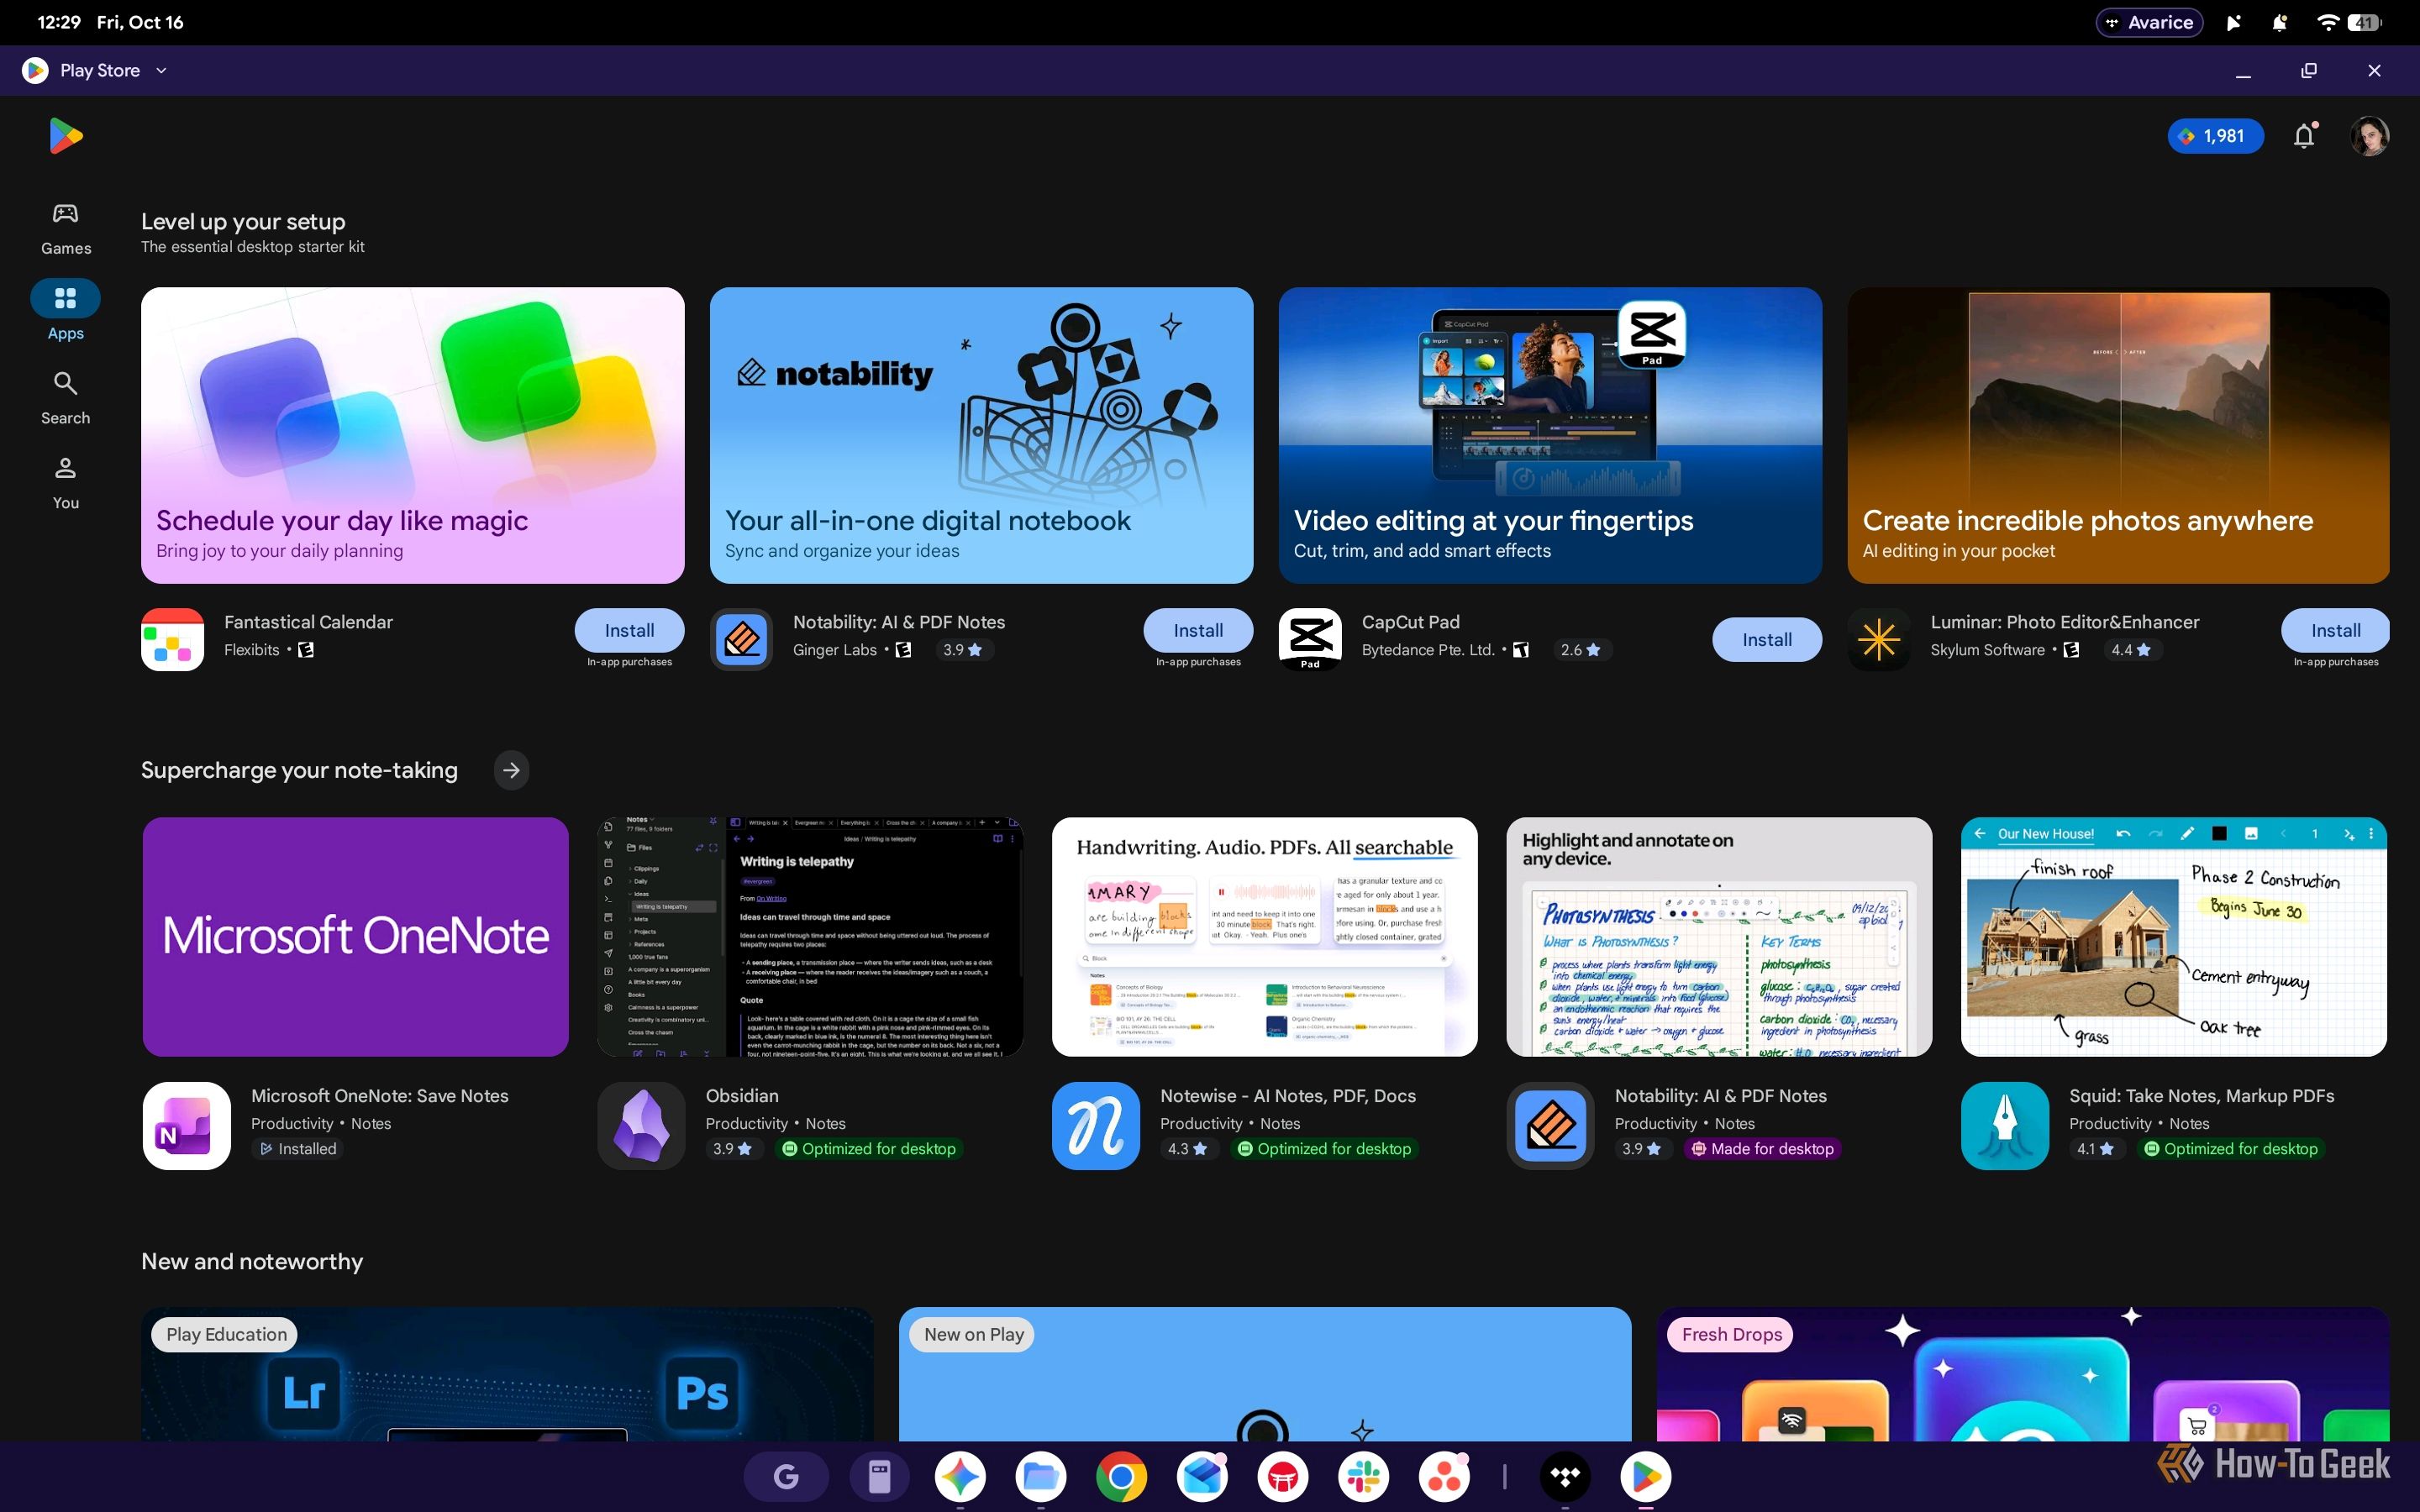Open the Avarice status chip
Screen dimensions: 2420x1512
coord(2149,22)
